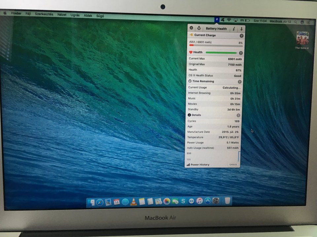The height and width of the screenshot is (237, 317).
Task: Open the blue globe icon in Dock
Action: click(125, 202)
